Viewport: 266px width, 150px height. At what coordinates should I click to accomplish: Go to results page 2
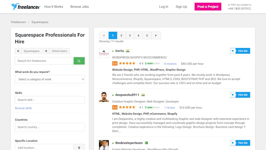coord(121,35)
